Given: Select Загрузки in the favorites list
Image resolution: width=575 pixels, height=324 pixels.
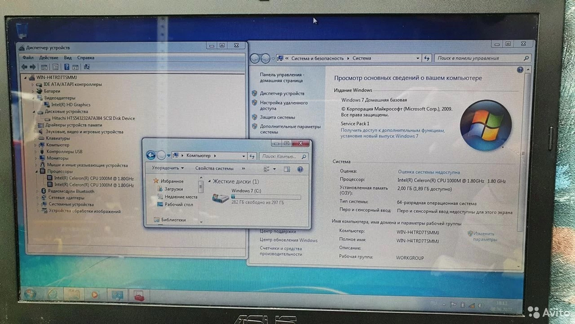Looking at the screenshot, I should tap(174, 189).
